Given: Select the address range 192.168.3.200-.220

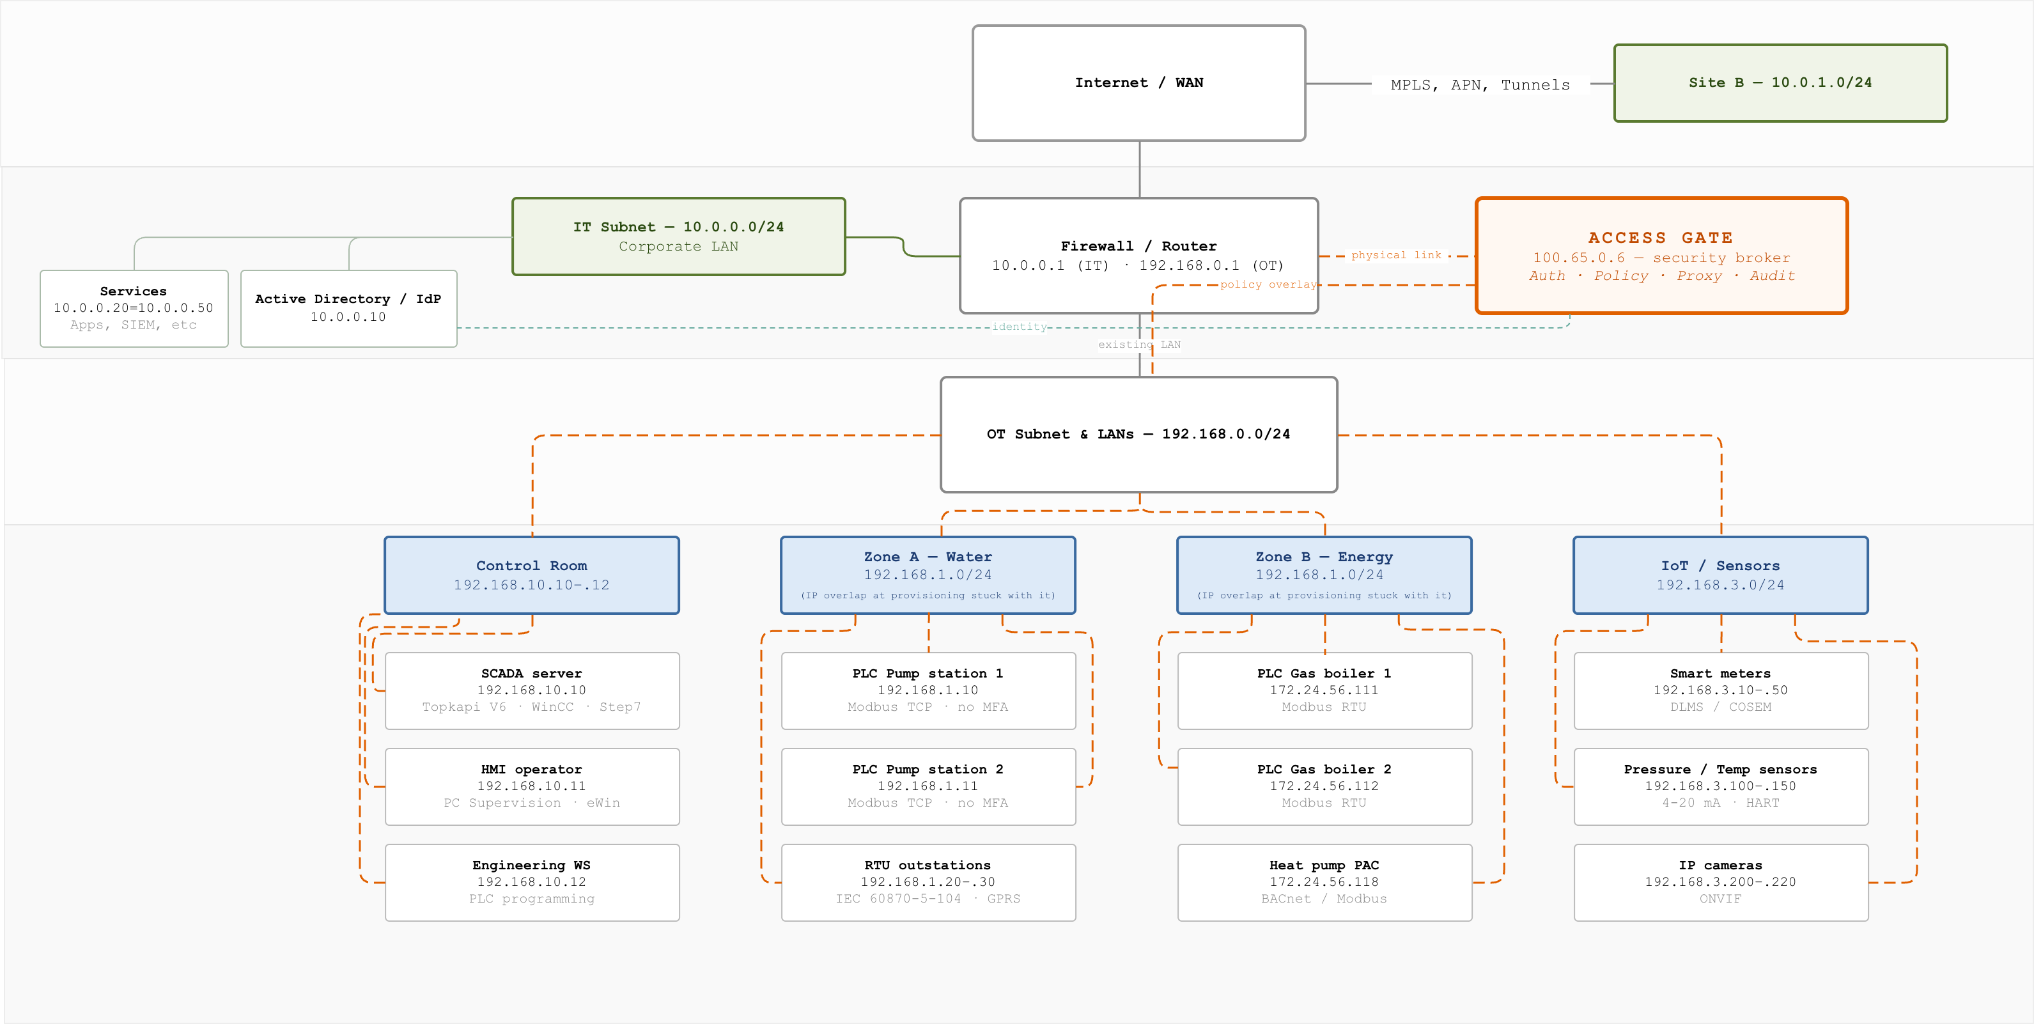Looking at the screenshot, I should coord(1721,882).
